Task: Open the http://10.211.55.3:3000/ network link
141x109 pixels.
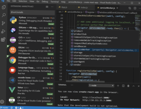Action: (97, 100)
